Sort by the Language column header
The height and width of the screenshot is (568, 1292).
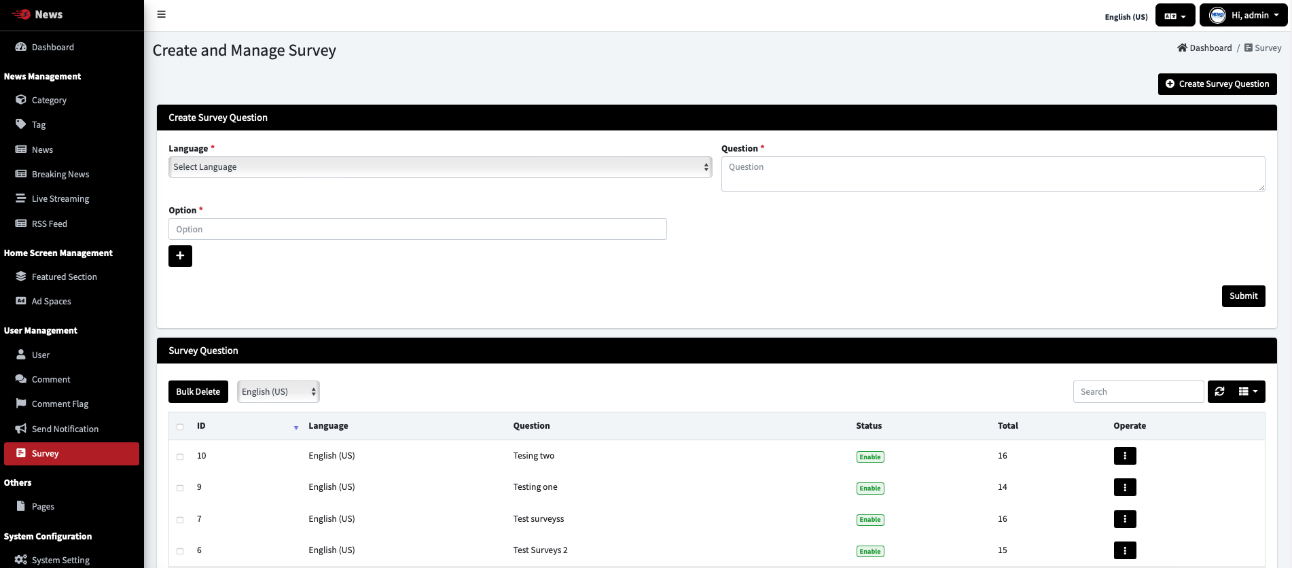328,426
